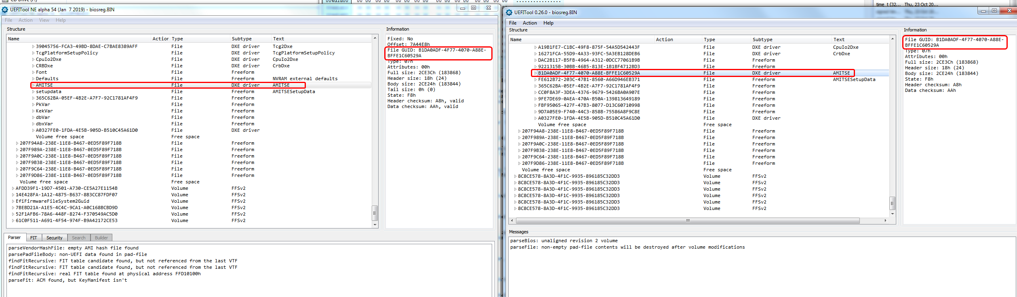Click 'NVRAM external defaults' text cell

click(x=305, y=79)
